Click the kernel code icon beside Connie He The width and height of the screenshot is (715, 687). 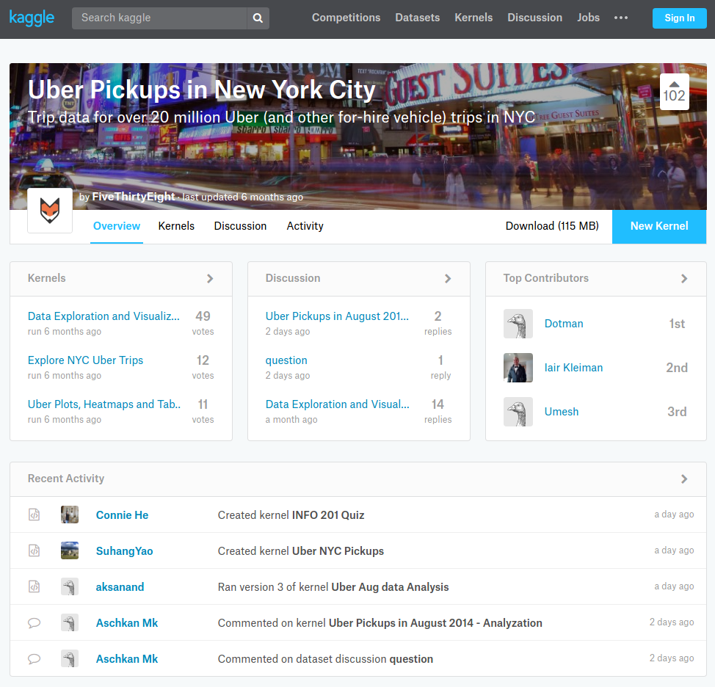tap(35, 515)
